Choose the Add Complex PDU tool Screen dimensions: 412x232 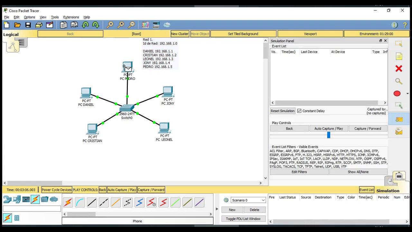(x=399, y=131)
